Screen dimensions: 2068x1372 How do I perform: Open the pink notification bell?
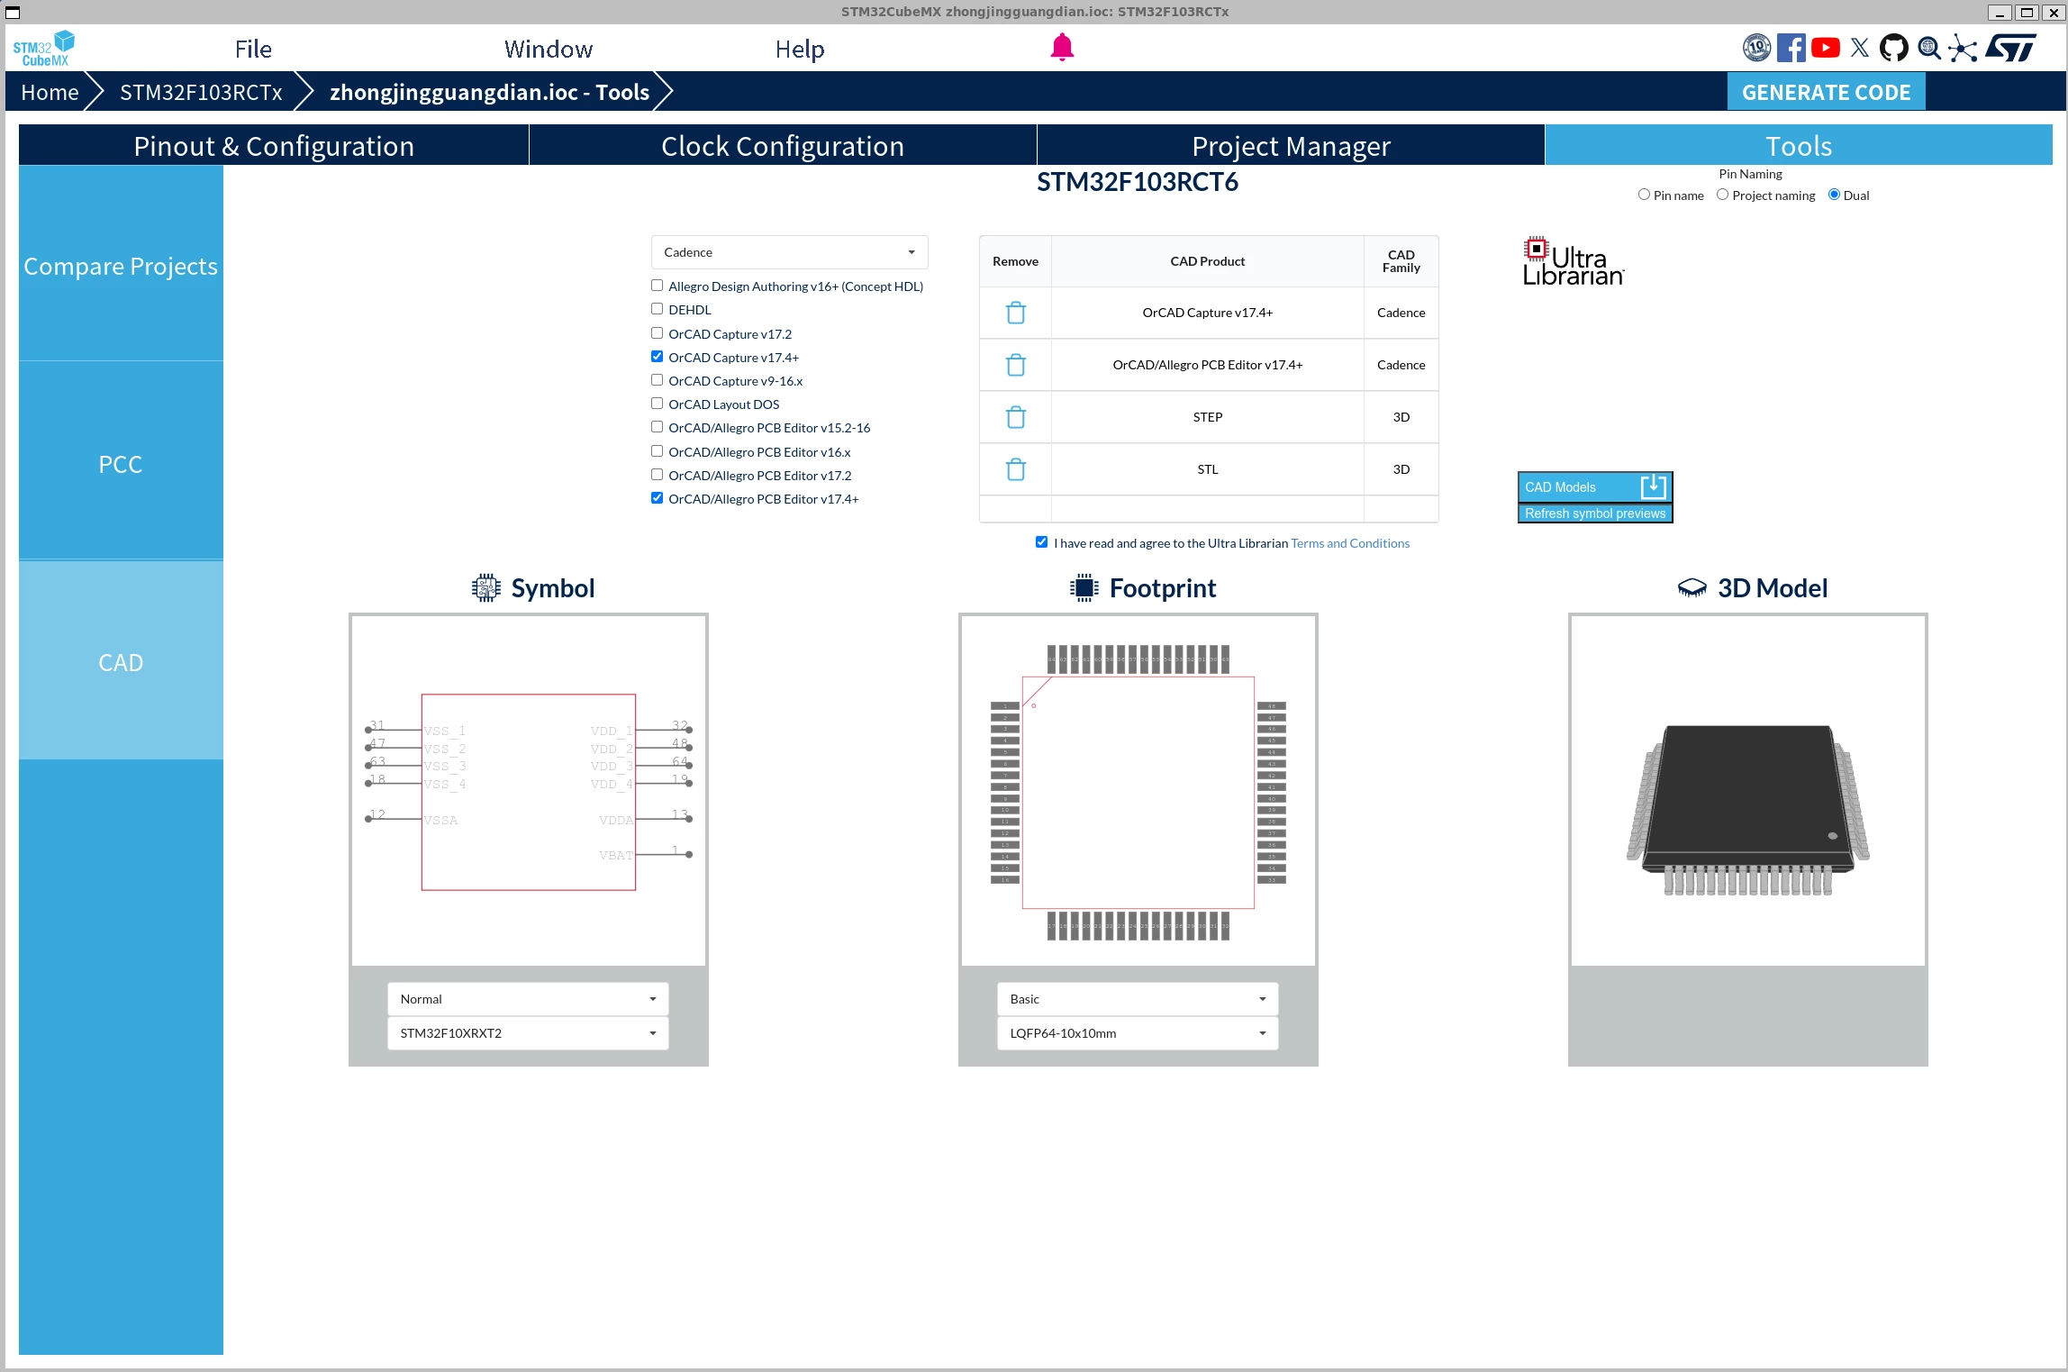coord(1062,47)
